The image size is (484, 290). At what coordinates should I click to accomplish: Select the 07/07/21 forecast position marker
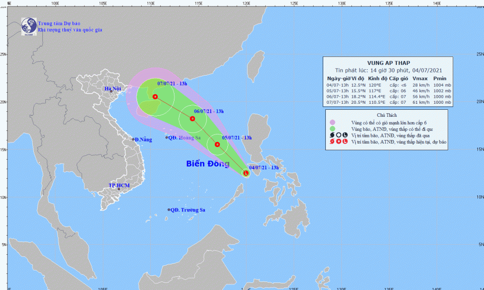tap(155, 97)
